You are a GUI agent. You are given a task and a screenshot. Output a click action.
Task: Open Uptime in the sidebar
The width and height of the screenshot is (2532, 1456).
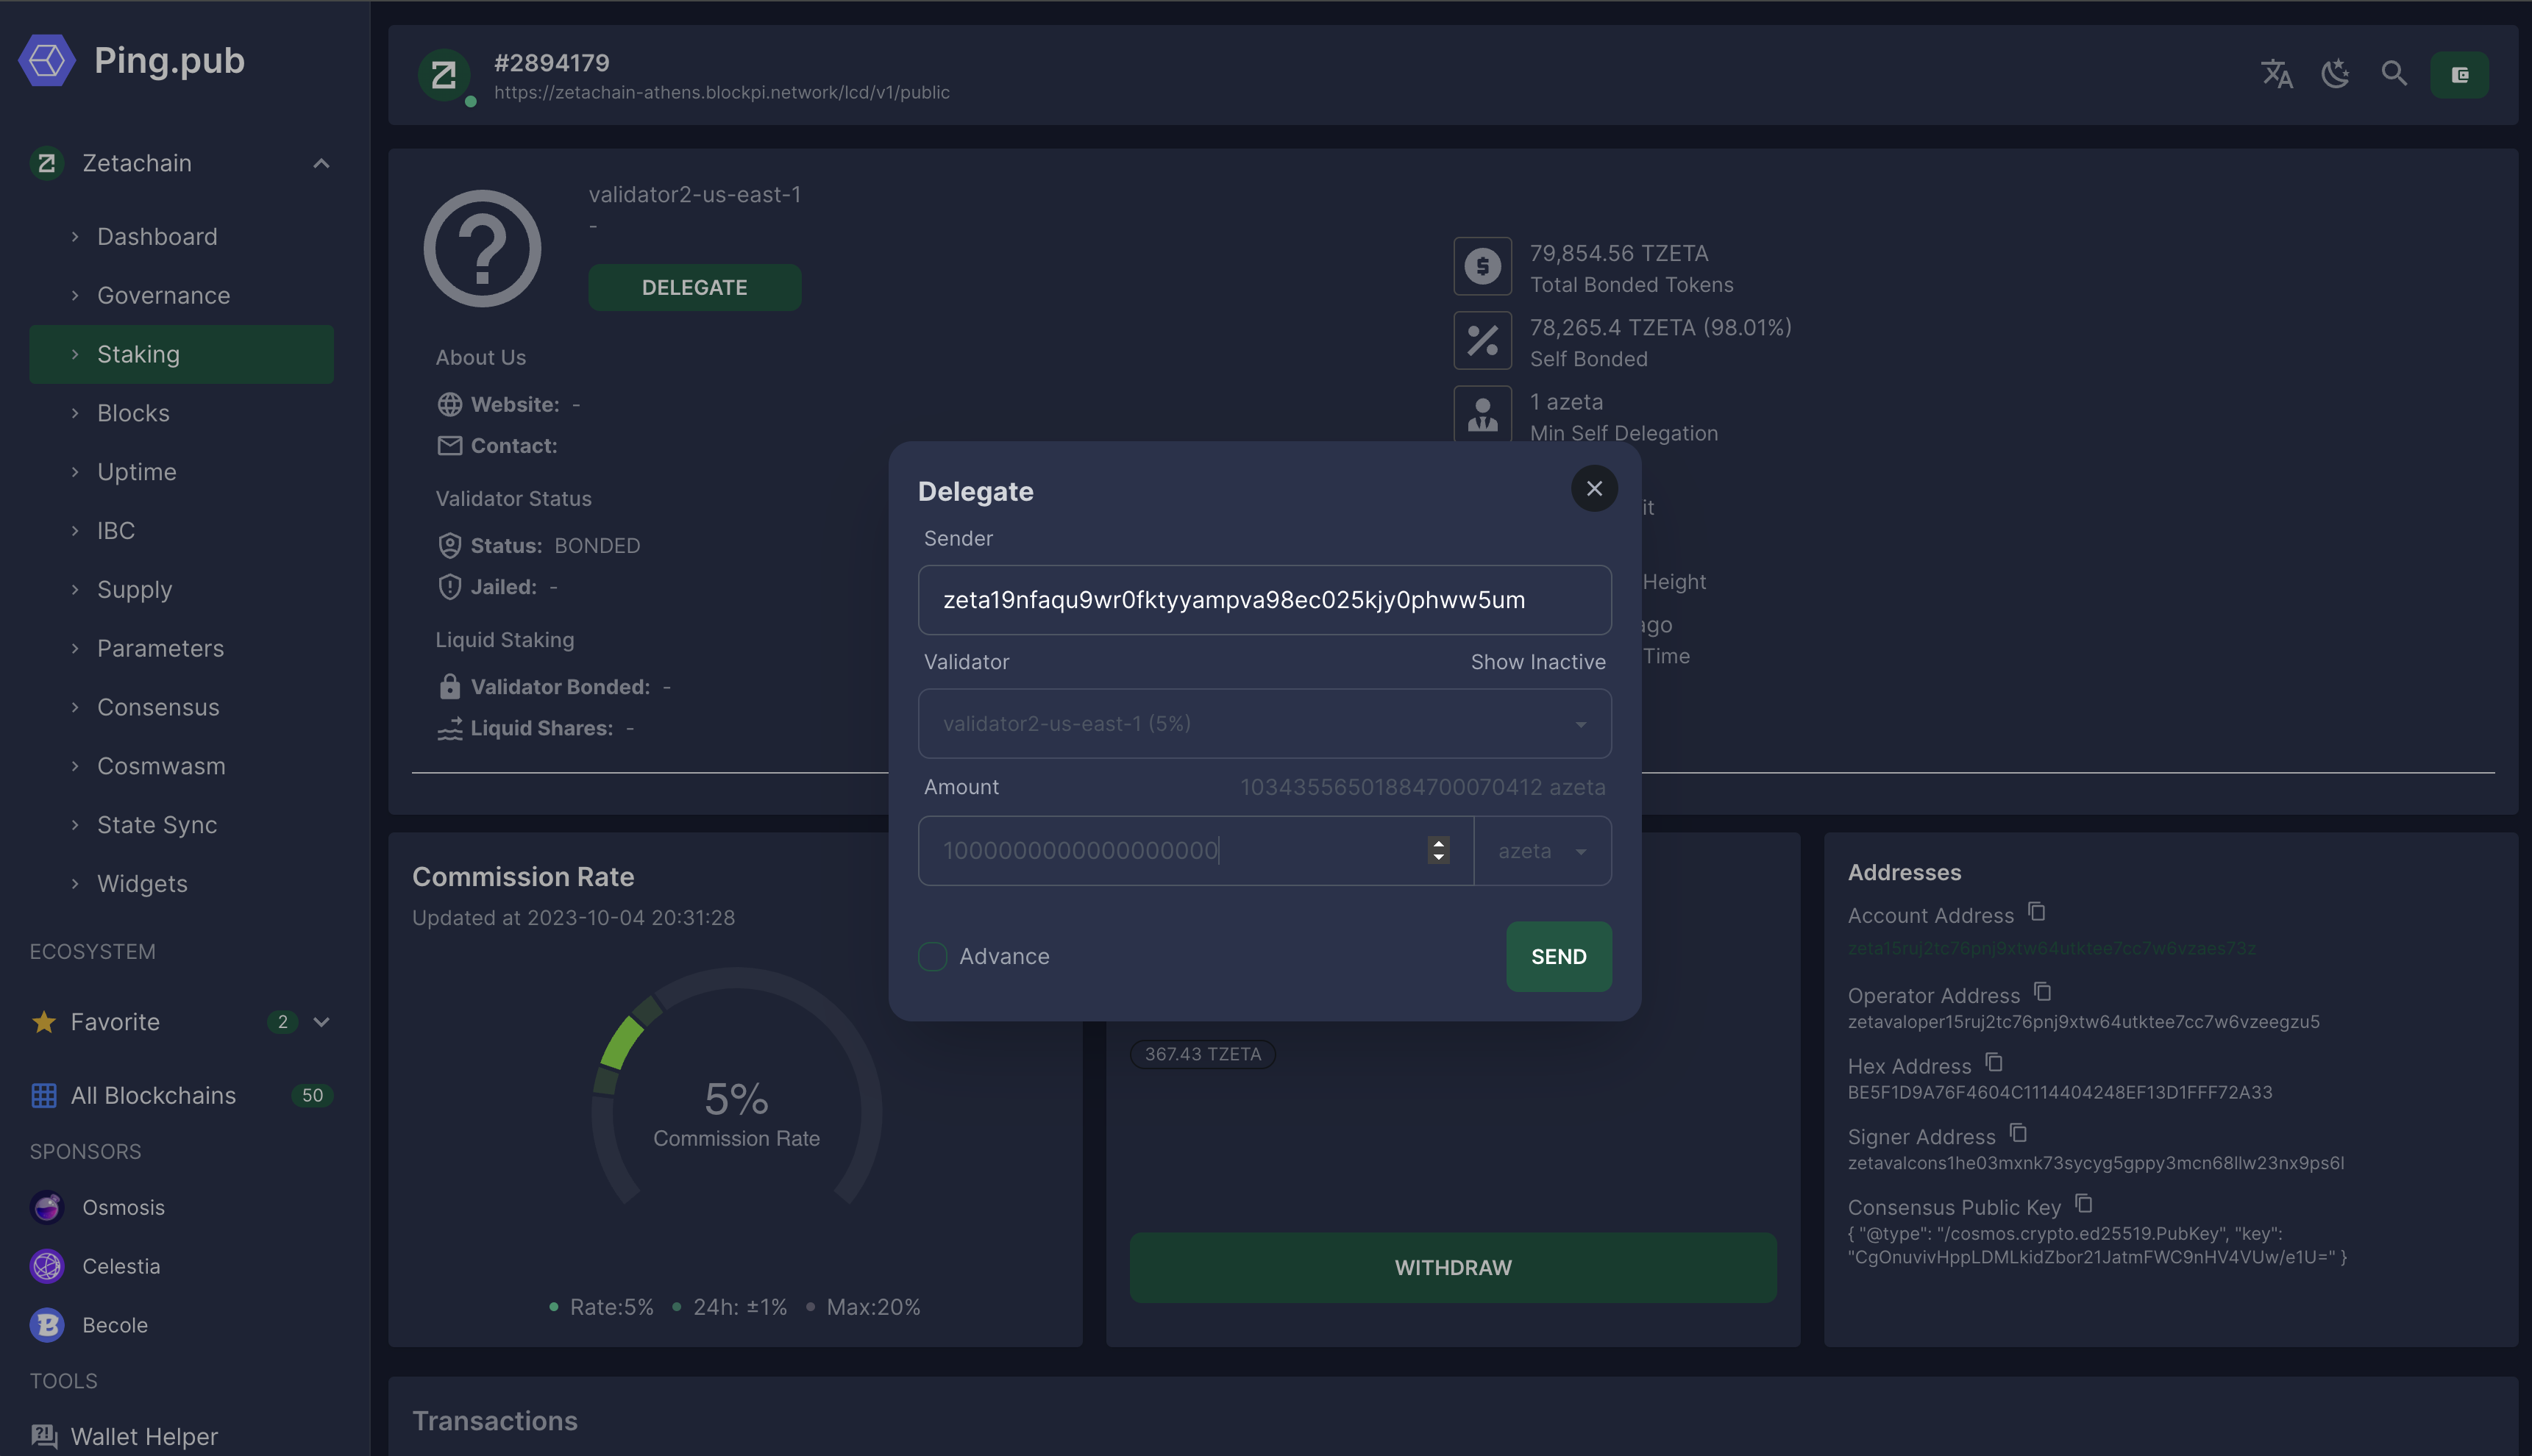pyautogui.click(x=136, y=472)
